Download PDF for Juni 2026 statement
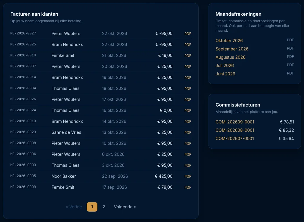304x222 pixels. click(x=290, y=73)
